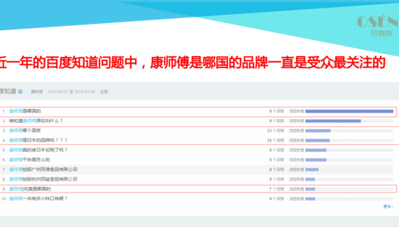Open question 8 about 杭州顶益食品有限公司

tap(43, 179)
